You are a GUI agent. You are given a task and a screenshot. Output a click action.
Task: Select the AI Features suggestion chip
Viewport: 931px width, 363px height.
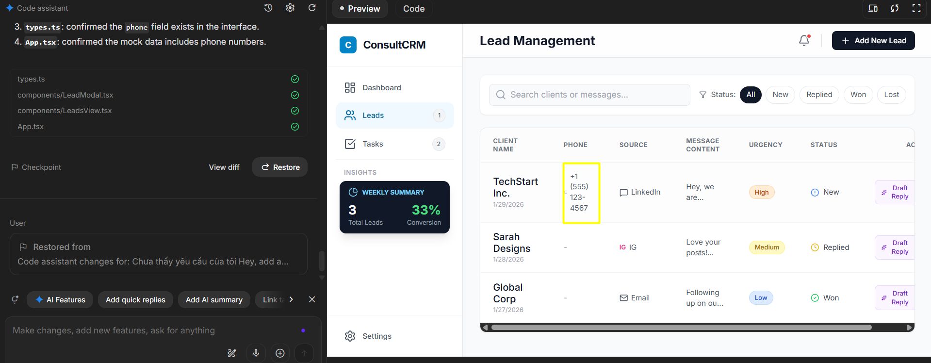pos(60,300)
